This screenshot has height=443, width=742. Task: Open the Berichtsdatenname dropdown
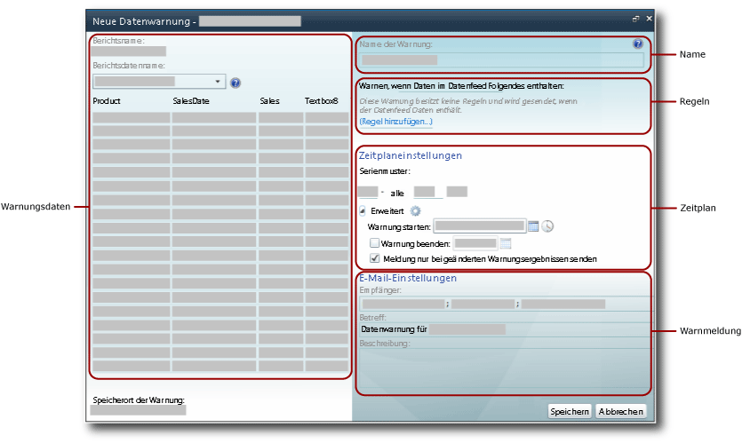pyautogui.click(x=219, y=82)
